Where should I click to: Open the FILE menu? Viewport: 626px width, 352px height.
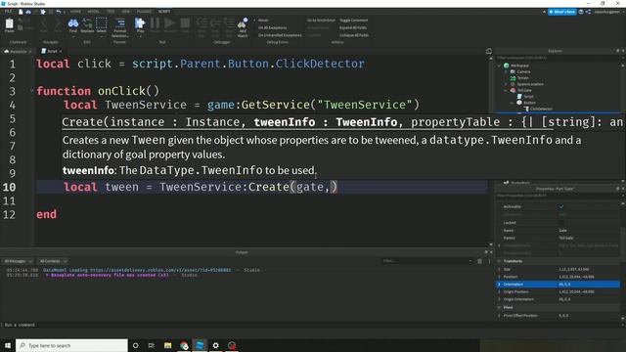pos(8,12)
